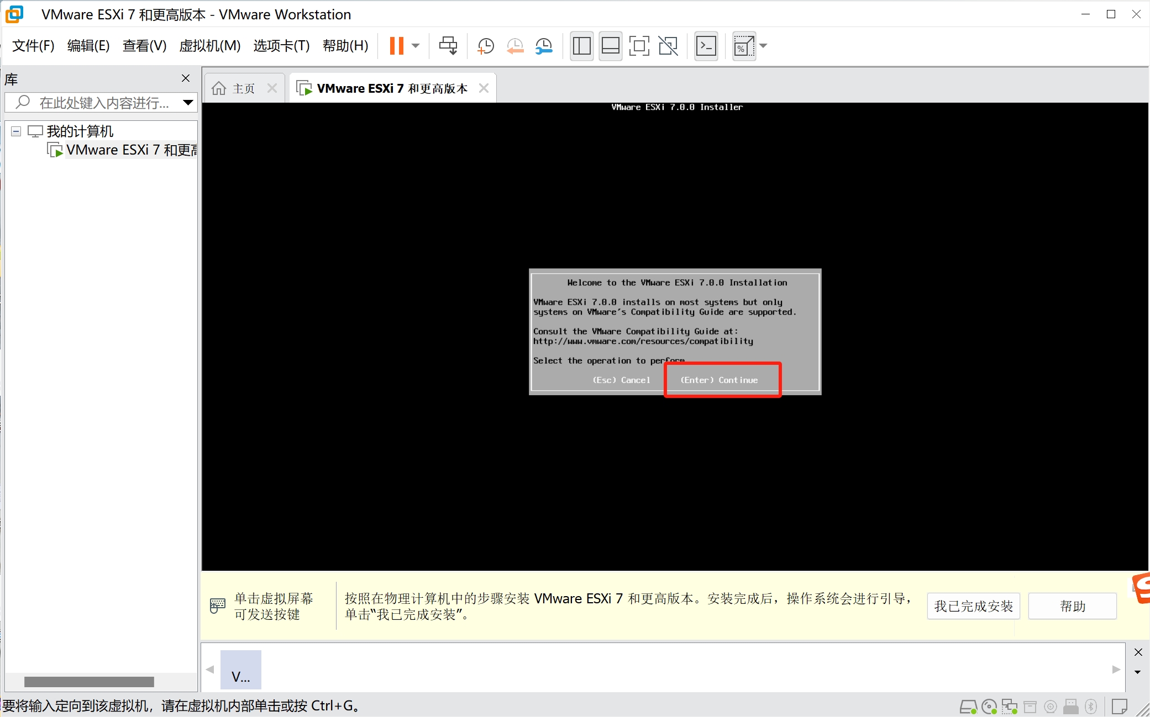
Task: Select VMware ESXi 7 VM in library
Action: (x=130, y=150)
